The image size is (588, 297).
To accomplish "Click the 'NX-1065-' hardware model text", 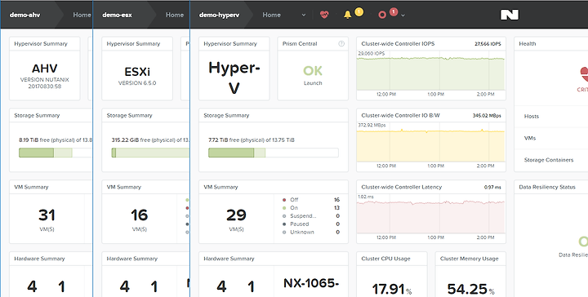I will (x=311, y=283).
